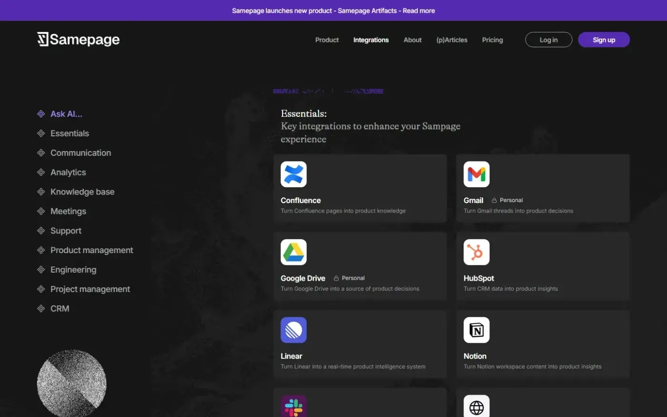This screenshot has width=667, height=417.
Task: Click the lock icon next to Google Drive Personal
Action: 336,278
